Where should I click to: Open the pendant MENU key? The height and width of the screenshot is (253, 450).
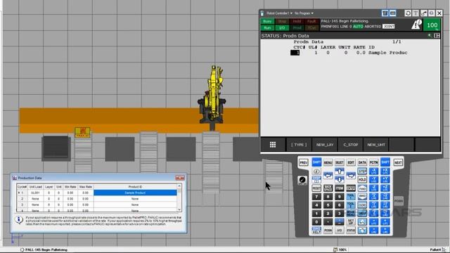coord(328,162)
